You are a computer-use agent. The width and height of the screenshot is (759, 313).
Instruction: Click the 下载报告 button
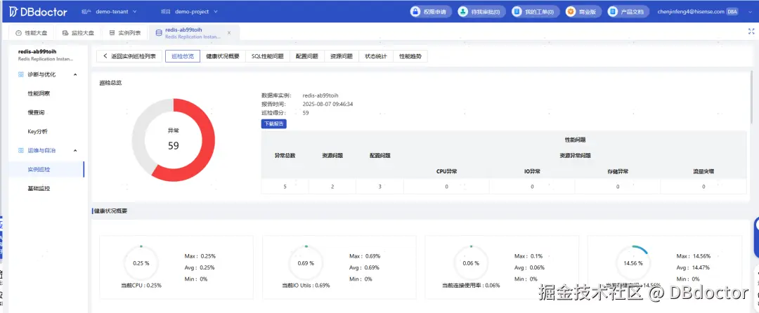pyautogui.click(x=274, y=124)
